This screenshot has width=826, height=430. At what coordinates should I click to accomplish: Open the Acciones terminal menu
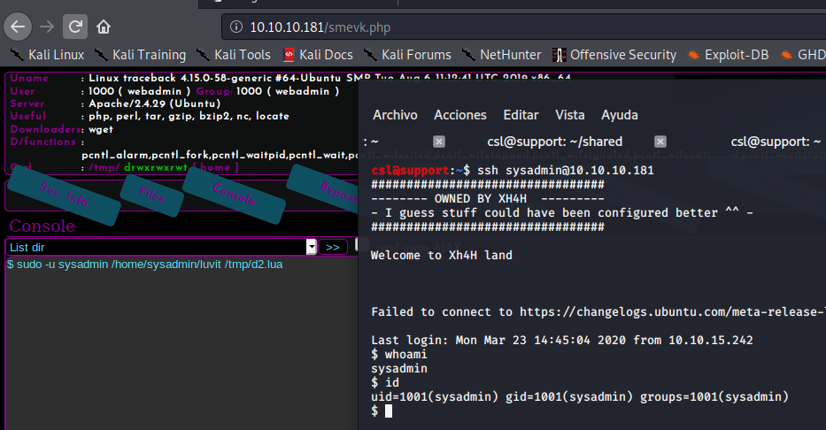[459, 115]
